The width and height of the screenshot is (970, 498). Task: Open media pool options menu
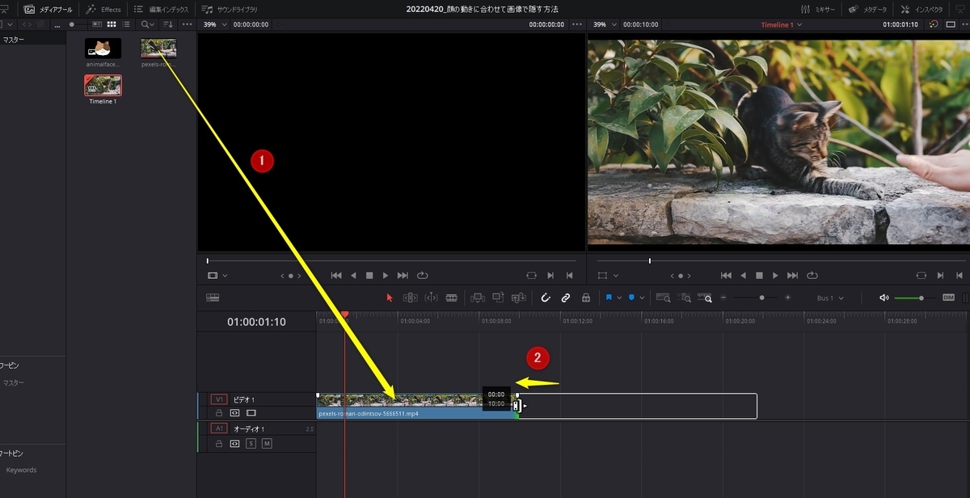(x=188, y=24)
